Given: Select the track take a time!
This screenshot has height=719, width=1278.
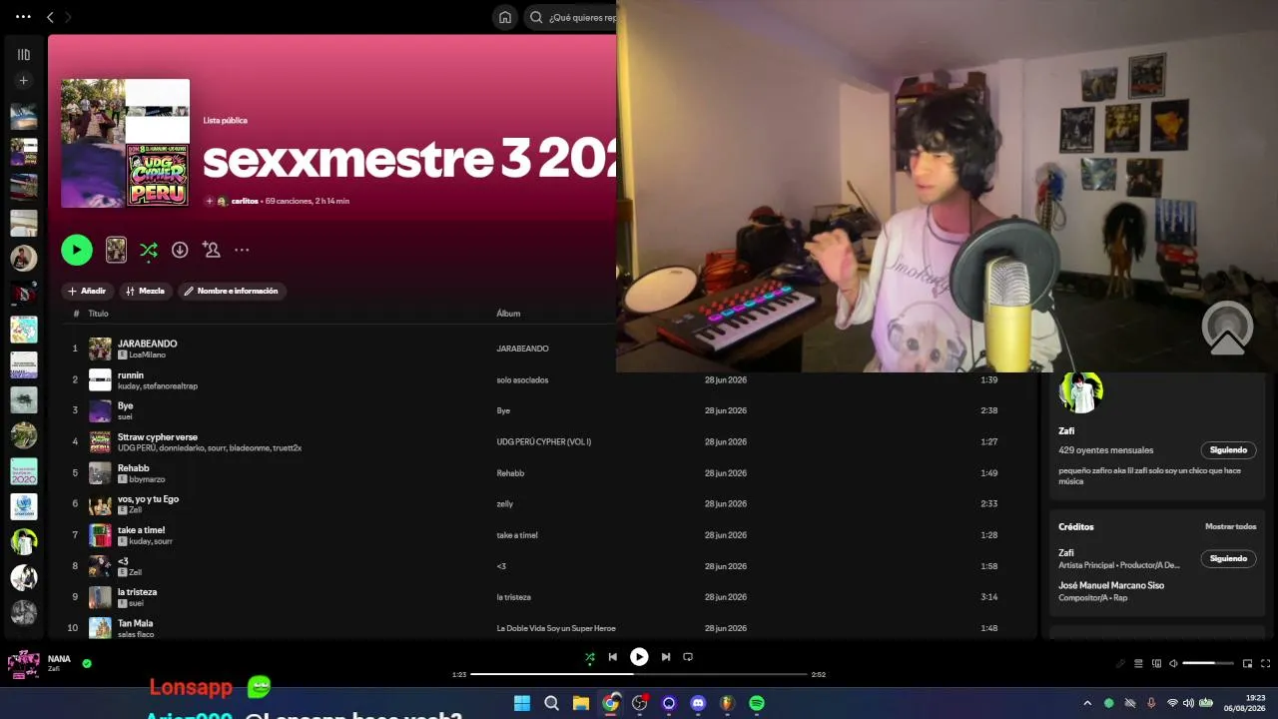Looking at the screenshot, I should [x=142, y=529].
